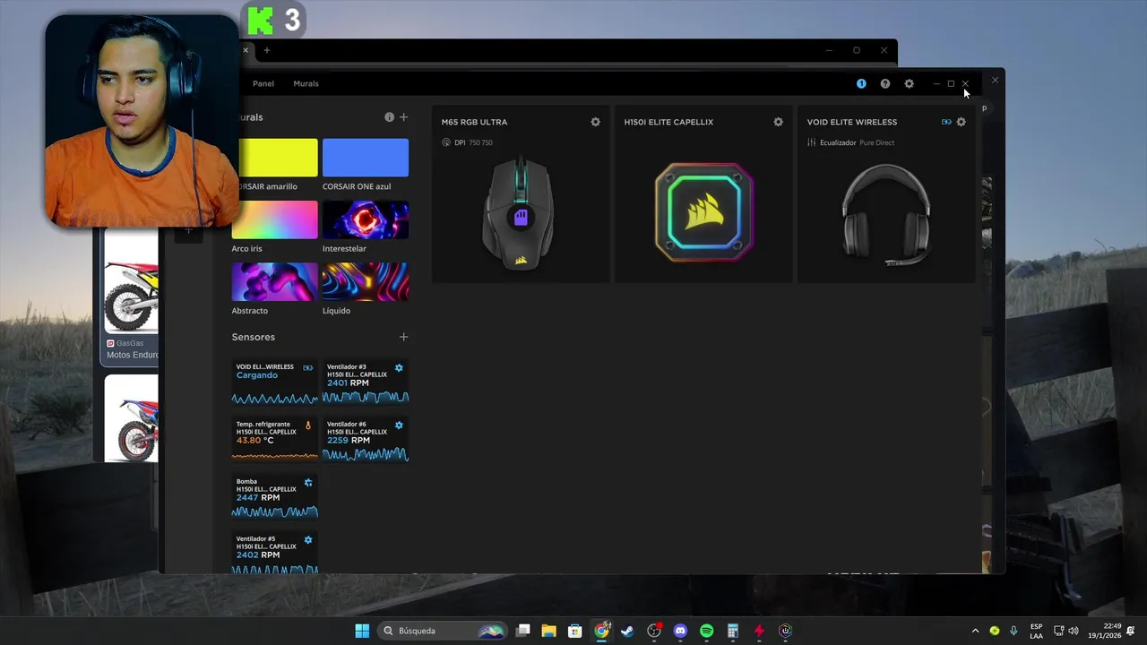Screen dimensions: 1147x645
Task: Select the CORSAIR ONE azul mural
Action: pos(366,158)
